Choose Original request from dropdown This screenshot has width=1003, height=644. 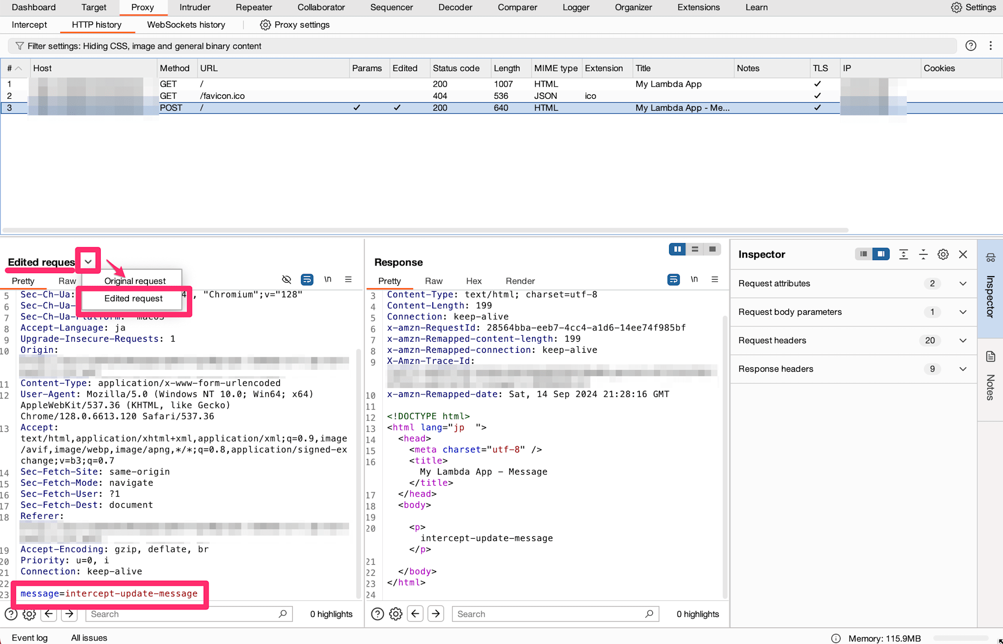(135, 281)
